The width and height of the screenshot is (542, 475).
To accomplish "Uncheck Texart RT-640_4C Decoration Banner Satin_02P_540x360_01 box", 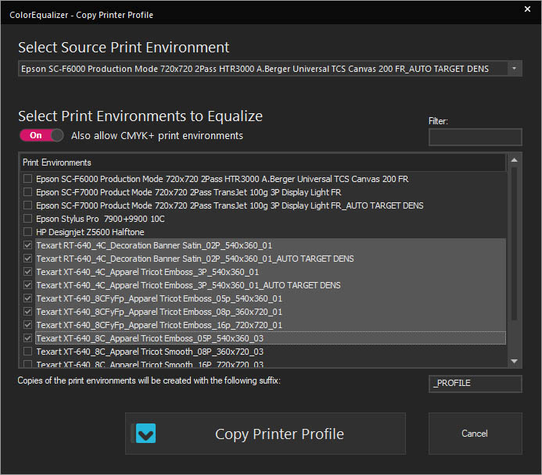I will [x=27, y=245].
